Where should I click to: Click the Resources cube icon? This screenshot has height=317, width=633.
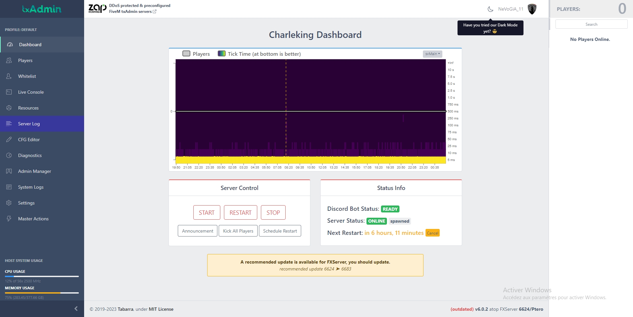click(9, 108)
